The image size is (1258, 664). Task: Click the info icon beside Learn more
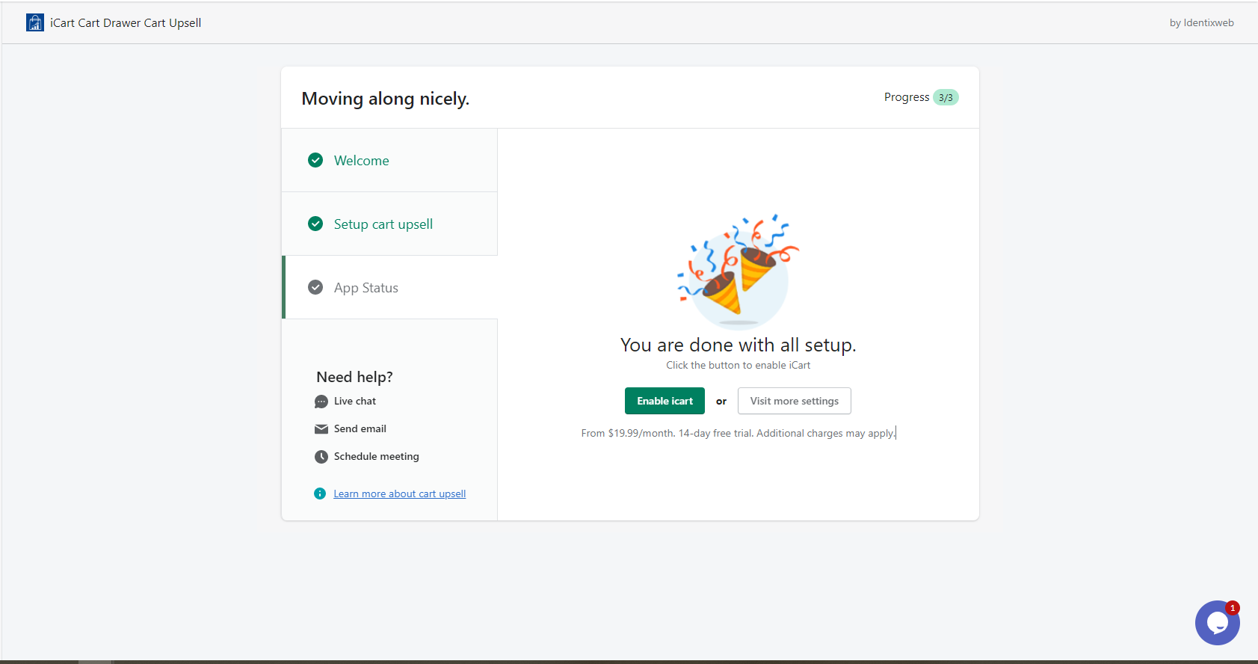tap(320, 494)
